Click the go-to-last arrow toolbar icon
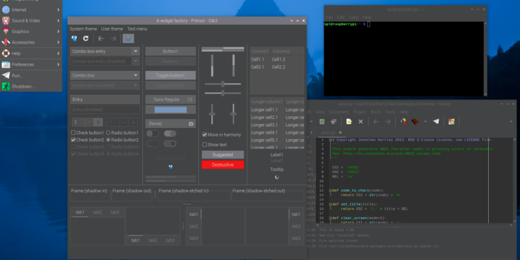 113,38
